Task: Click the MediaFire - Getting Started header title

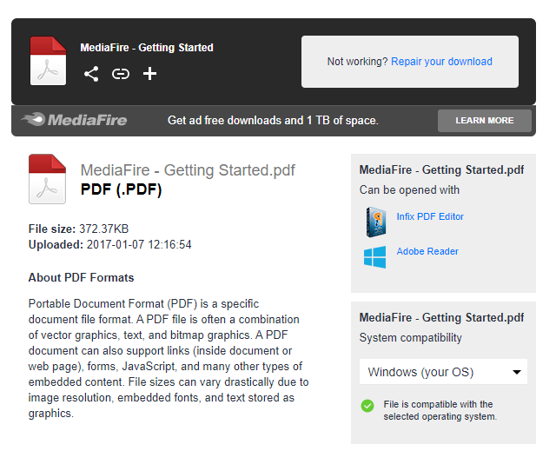Action: (146, 48)
